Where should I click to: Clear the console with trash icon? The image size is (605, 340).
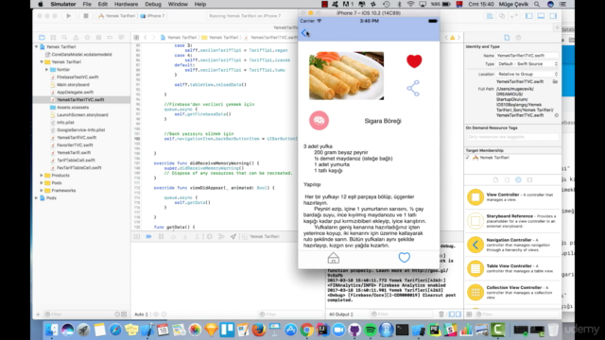click(x=441, y=314)
